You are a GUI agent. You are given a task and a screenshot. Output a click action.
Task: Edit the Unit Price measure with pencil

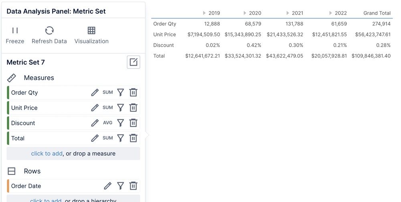tap(95, 108)
